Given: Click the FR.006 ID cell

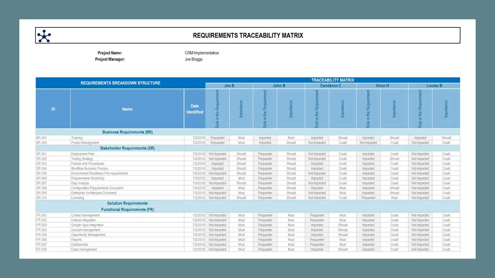Looking at the screenshot, I should click(x=41, y=240).
